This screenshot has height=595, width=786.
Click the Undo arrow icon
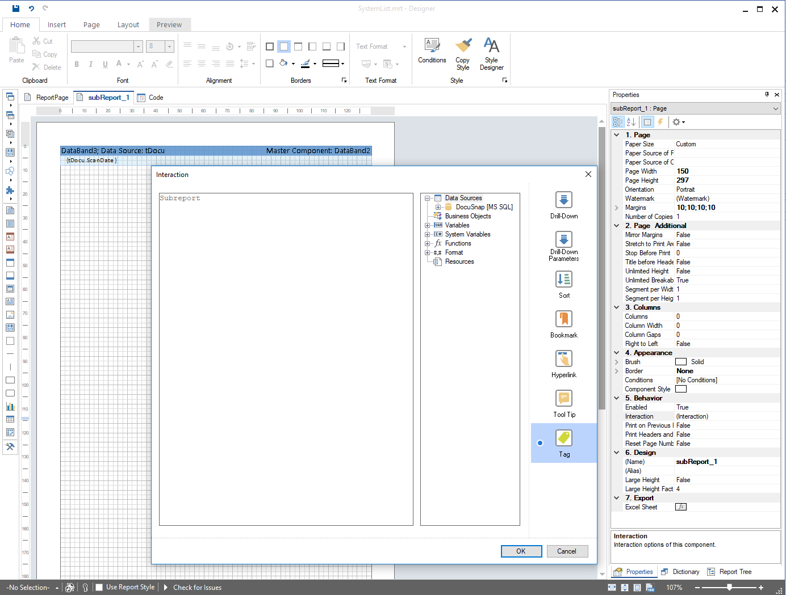point(31,9)
